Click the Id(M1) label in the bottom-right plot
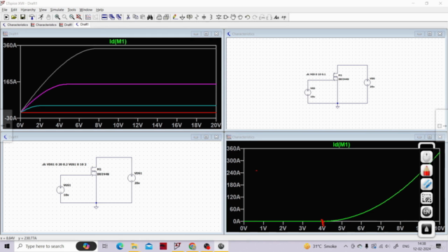Screen dimensions: 448x252 (342, 145)
